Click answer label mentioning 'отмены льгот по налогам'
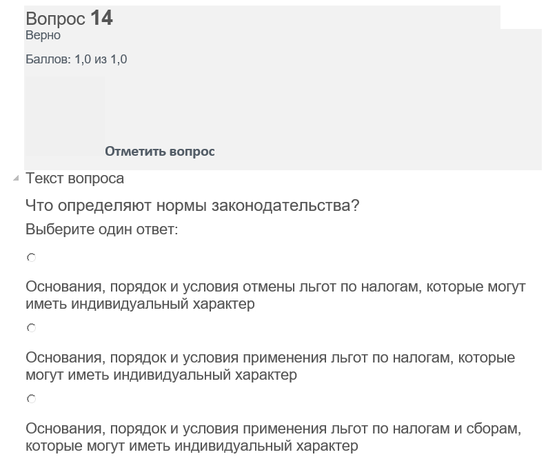Image resolution: width=557 pixels, height=459 pixels. point(275,295)
